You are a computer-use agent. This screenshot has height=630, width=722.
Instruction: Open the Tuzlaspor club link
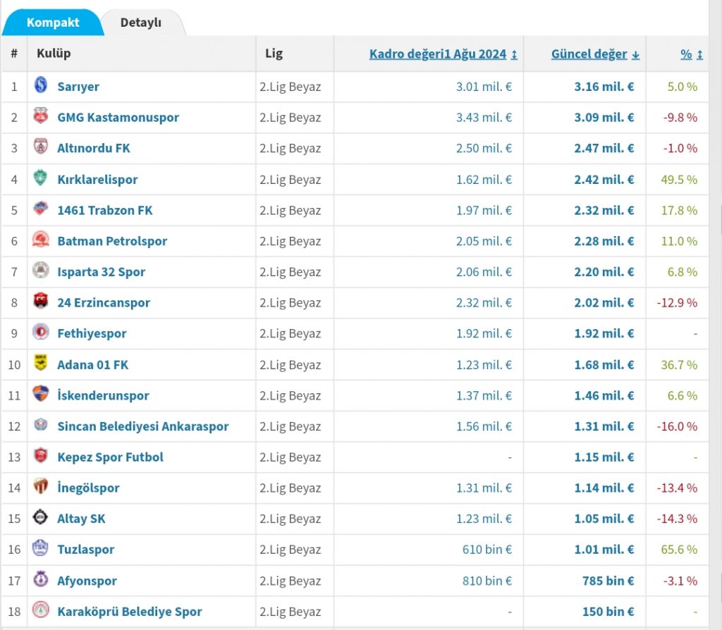point(85,550)
